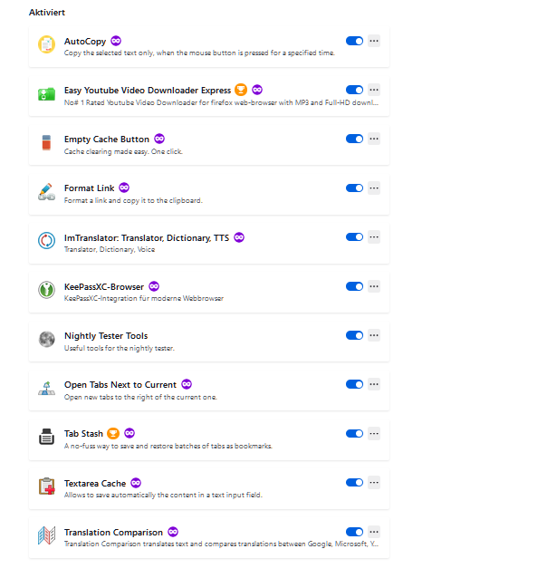Click the Empty Cache Button eraser icon
This screenshot has width=547, height=578.
(x=46, y=142)
